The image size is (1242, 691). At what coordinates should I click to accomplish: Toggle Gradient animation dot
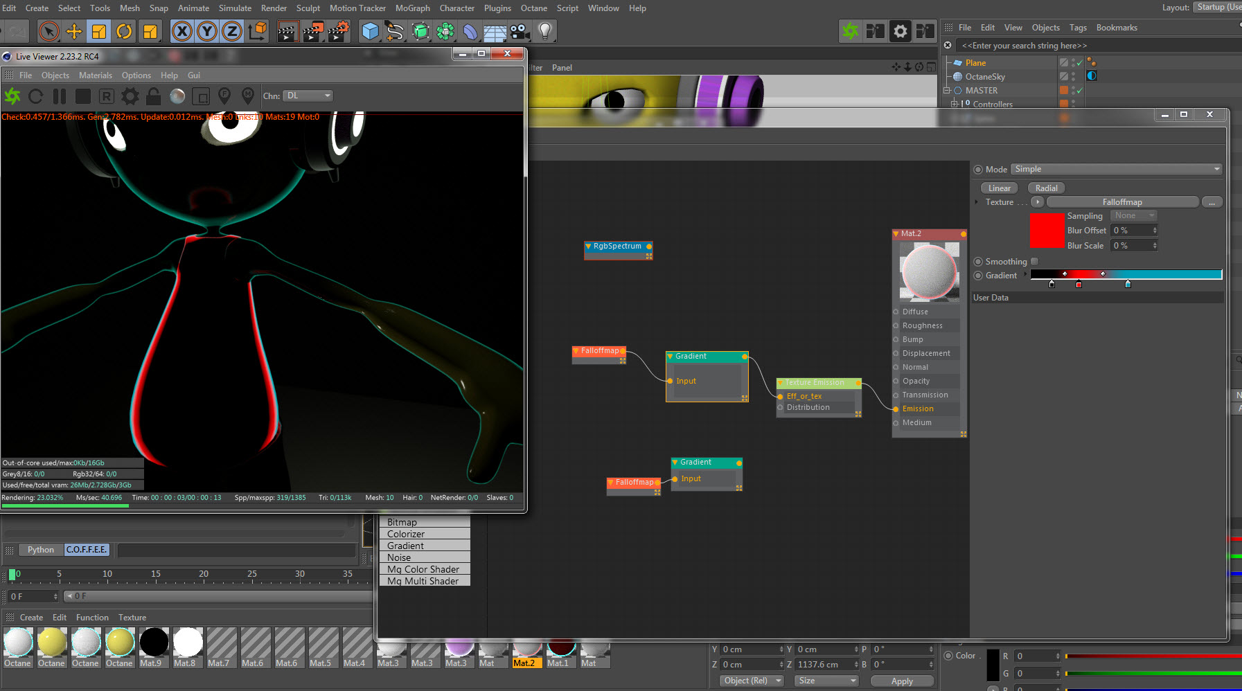978,276
